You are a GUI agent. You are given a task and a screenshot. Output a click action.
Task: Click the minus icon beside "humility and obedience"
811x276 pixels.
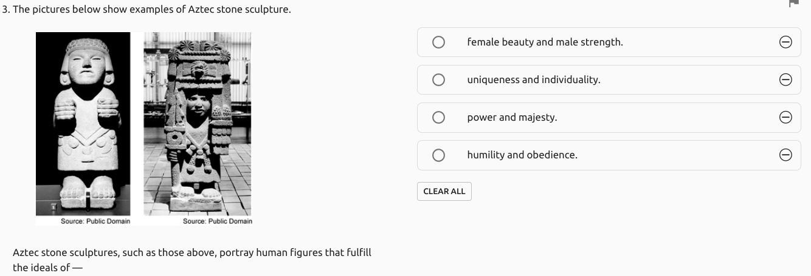[x=785, y=155]
